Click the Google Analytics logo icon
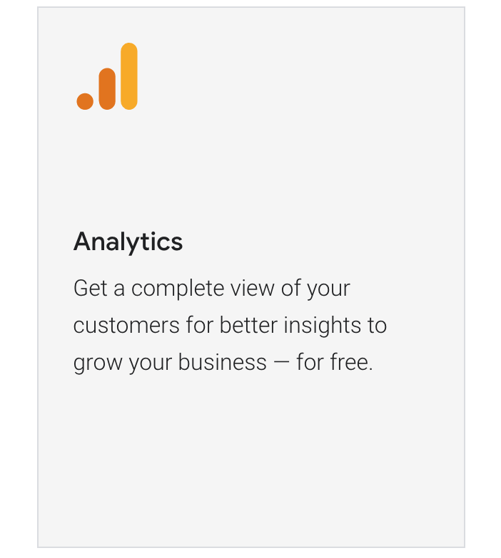 coord(107,77)
